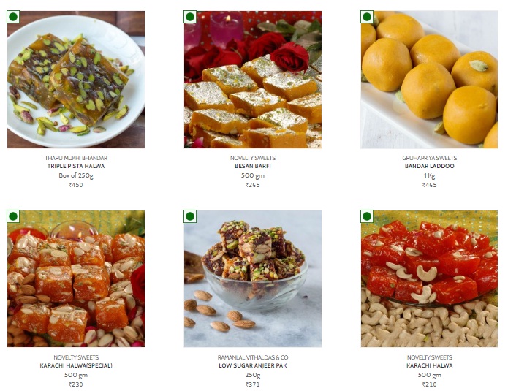Visit the Gruhapriya Sweets seller link
This screenshot has height=391, width=508.
click(429, 158)
